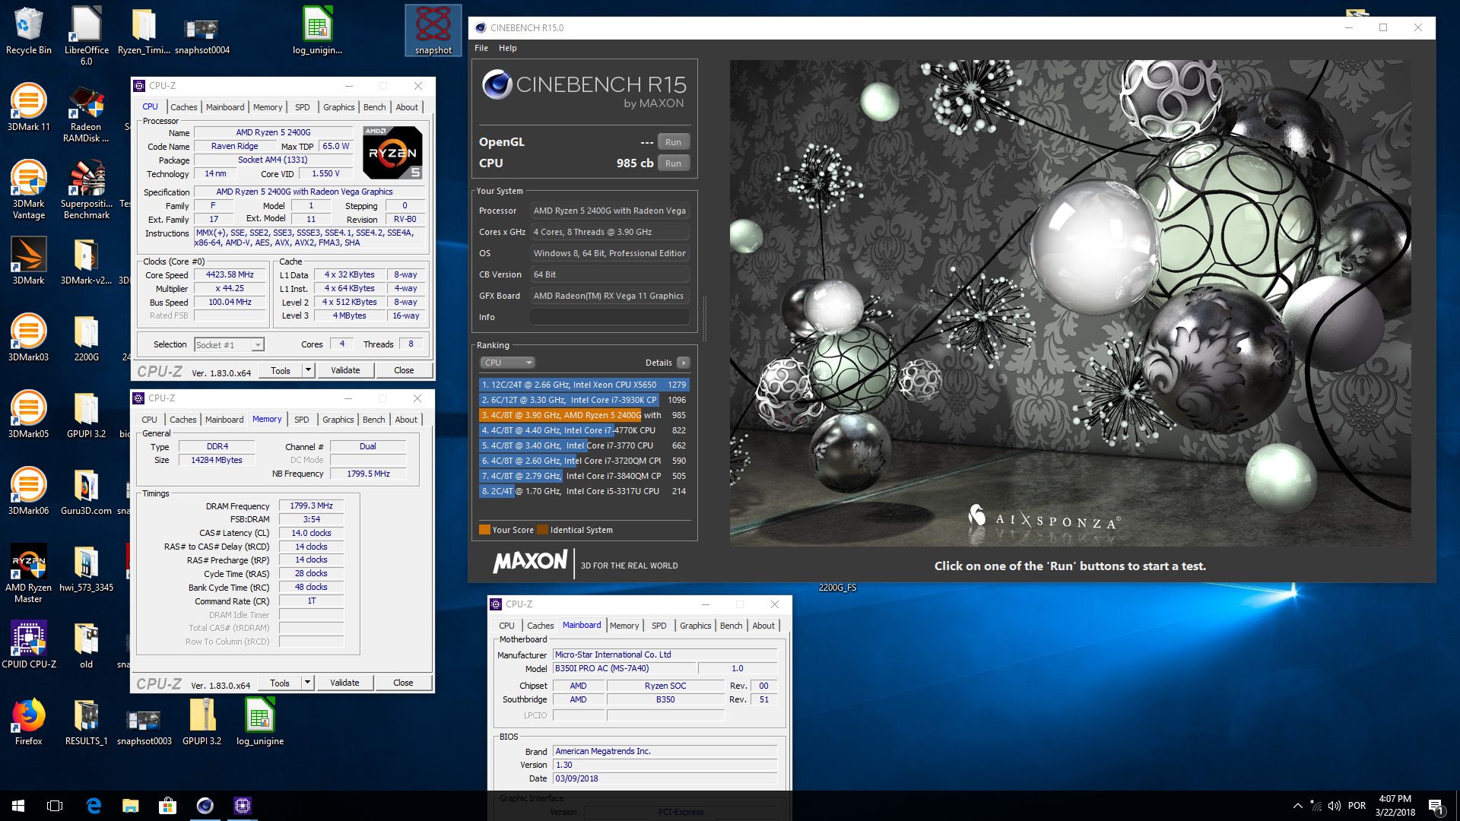Select highlighted AMD Ryzen 5 2400G ranking row
Viewport: 1460px width, 821px height.
pos(584,415)
